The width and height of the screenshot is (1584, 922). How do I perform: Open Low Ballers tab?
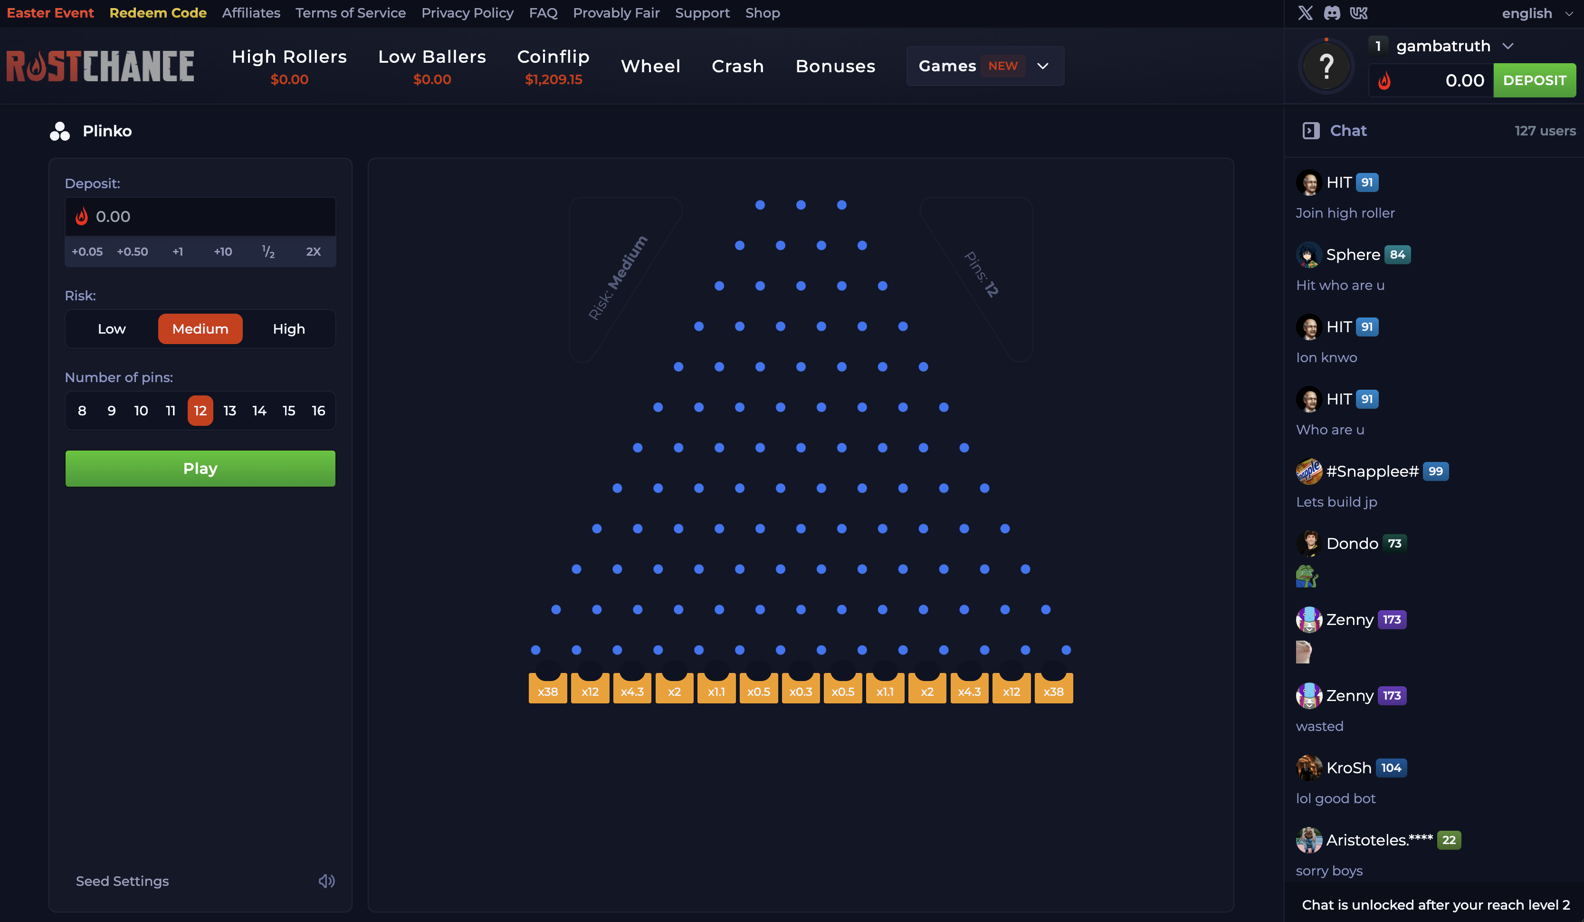click(x=432, y=66)
